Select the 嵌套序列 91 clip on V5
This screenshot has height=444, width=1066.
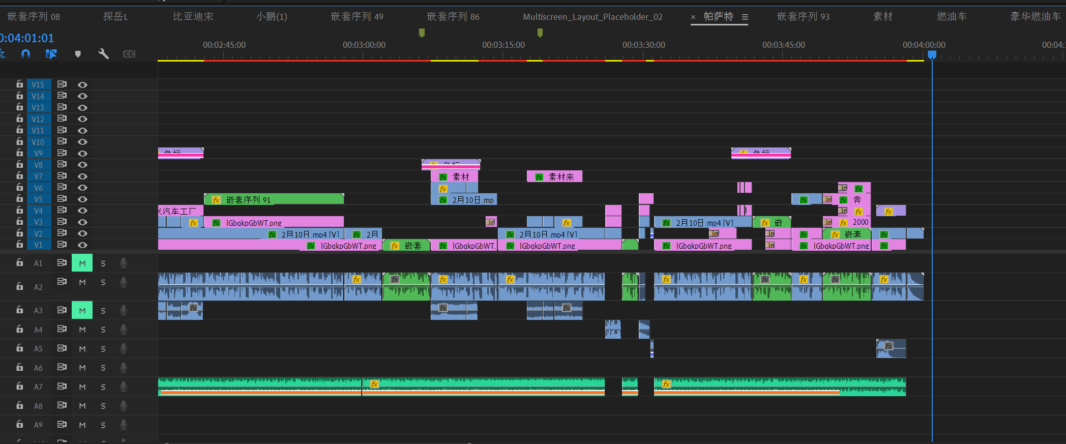[x=274, y=199]
